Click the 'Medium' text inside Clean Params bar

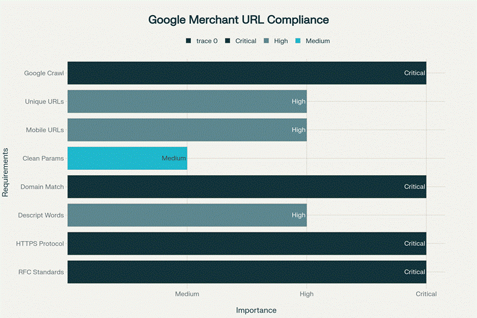(173, 158)
